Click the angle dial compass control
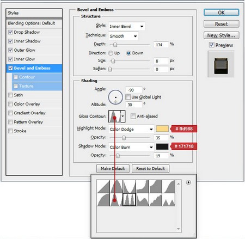This screenshot has height=239, width=245. point(115,97)
